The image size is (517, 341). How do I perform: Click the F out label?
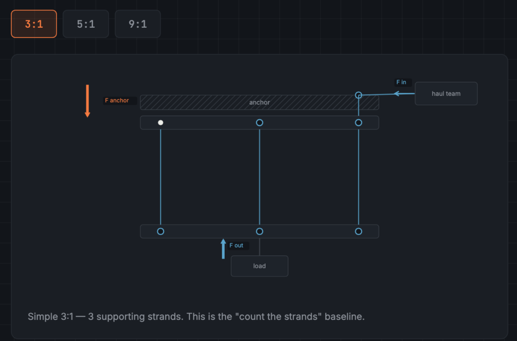click(x=236, y=246)
